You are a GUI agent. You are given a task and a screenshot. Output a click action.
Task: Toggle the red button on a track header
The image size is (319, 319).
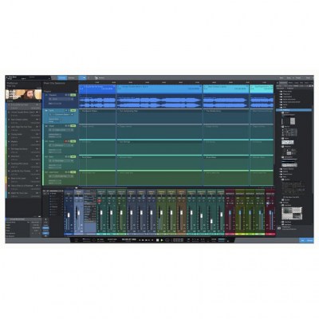pos(65,141)
